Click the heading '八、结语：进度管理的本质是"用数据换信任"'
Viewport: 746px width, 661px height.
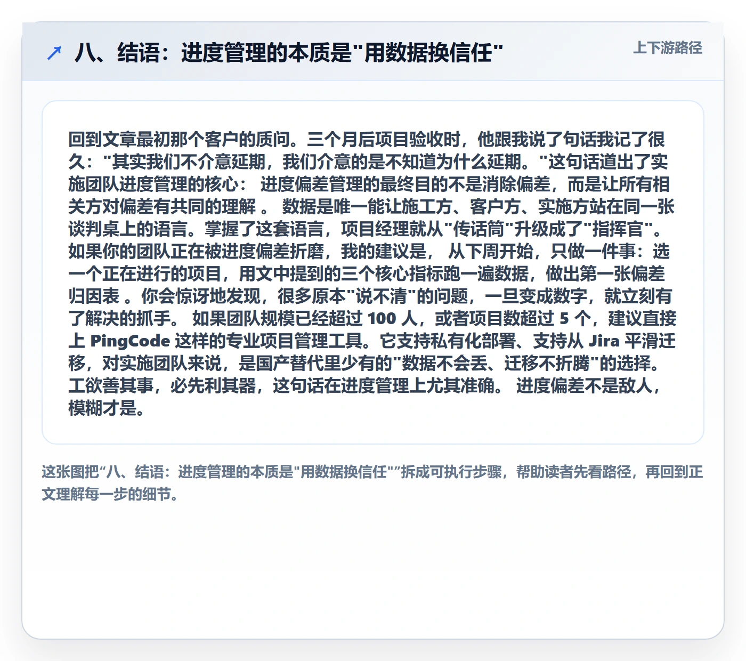tap(289, 53)
